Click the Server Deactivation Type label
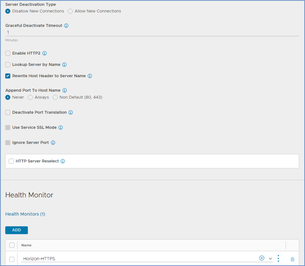Viewport: 305px width, 266px height. [31, 4]
